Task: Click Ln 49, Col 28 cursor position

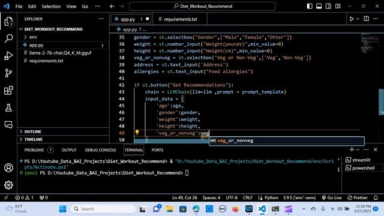Action: click(185, 197)
